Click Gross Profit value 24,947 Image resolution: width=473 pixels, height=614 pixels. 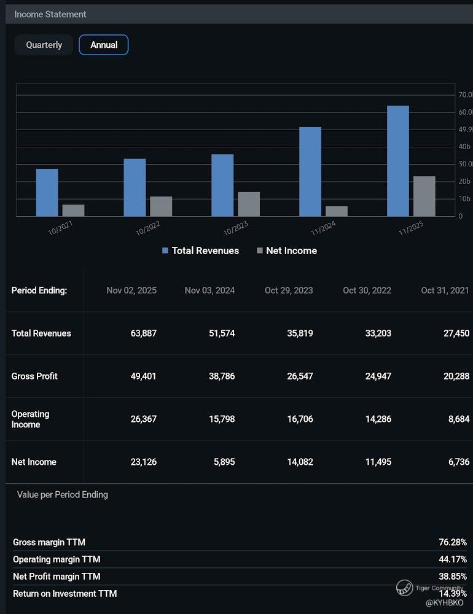(378, 376)
